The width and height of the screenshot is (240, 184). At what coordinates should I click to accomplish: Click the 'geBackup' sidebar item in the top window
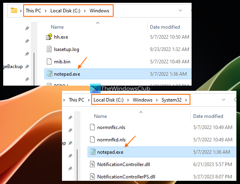point(13,67)
